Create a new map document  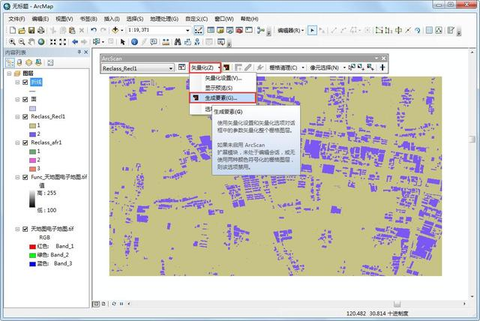point(13,30)
